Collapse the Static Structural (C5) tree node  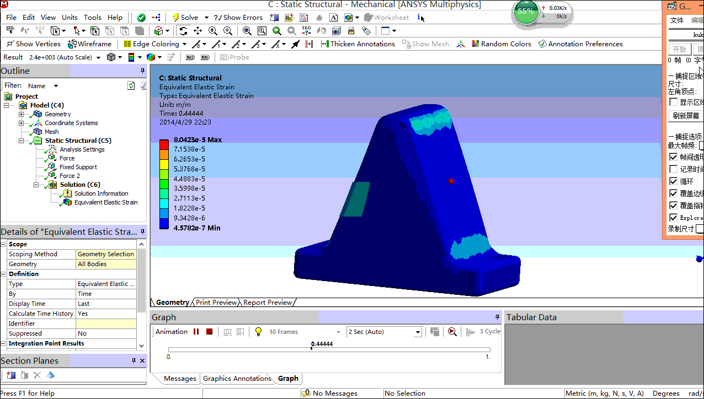coord(22,141)
